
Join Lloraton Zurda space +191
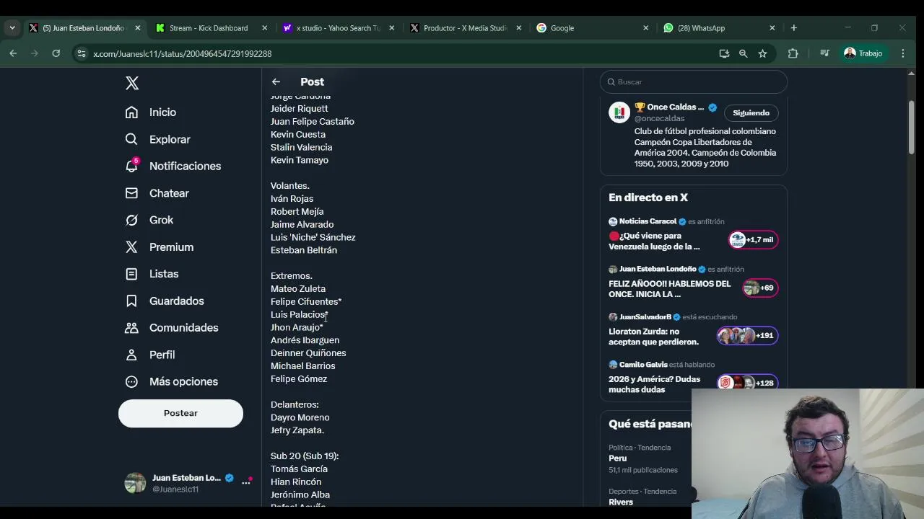747,335
